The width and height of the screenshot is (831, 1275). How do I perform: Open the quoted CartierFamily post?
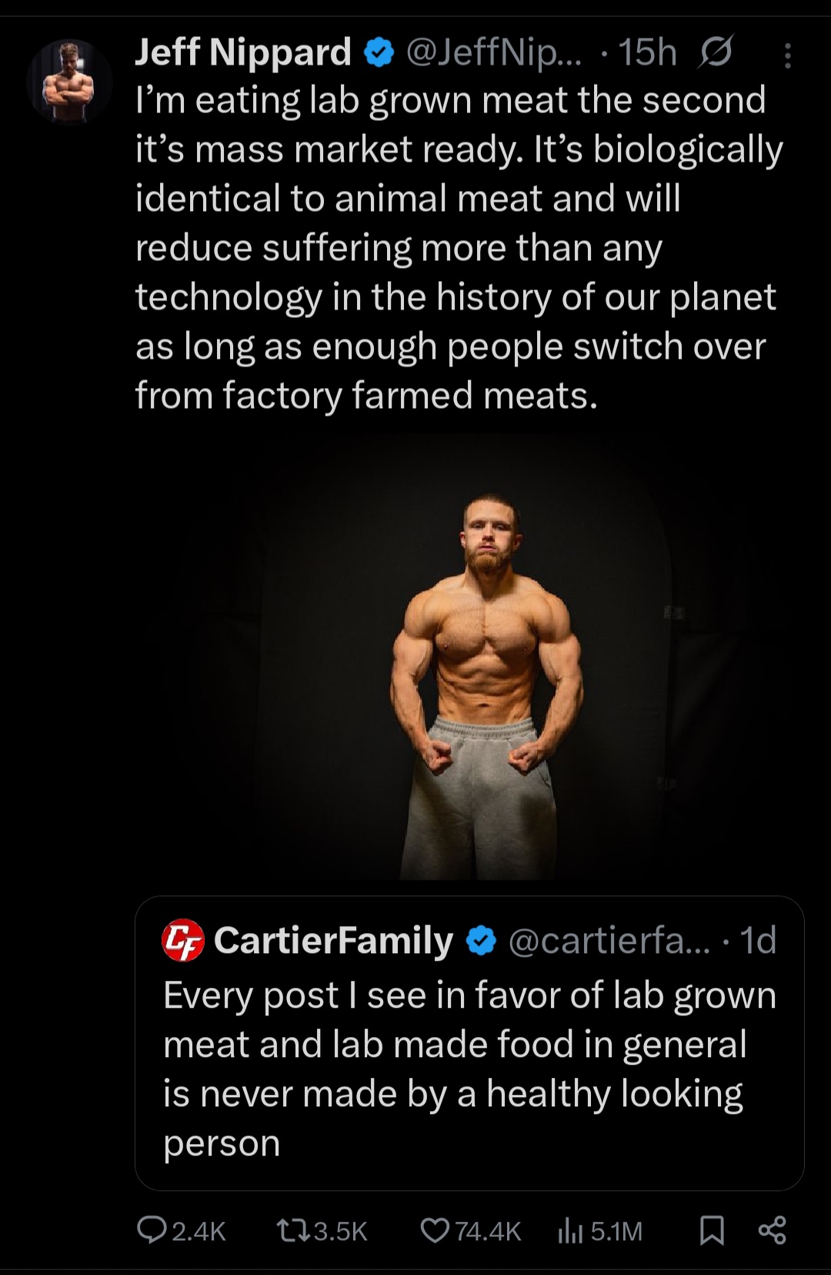point(469,1069)
